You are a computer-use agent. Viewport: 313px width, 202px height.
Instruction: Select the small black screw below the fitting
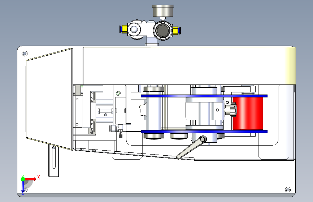120,135
